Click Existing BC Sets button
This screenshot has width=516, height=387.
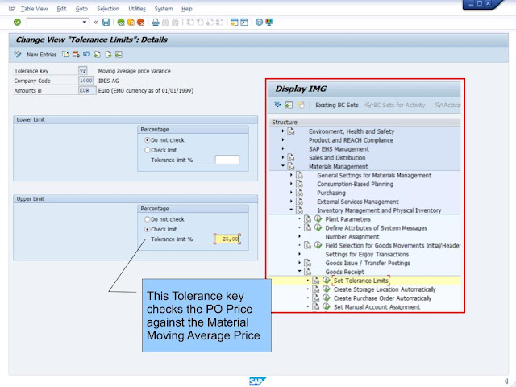337,105
